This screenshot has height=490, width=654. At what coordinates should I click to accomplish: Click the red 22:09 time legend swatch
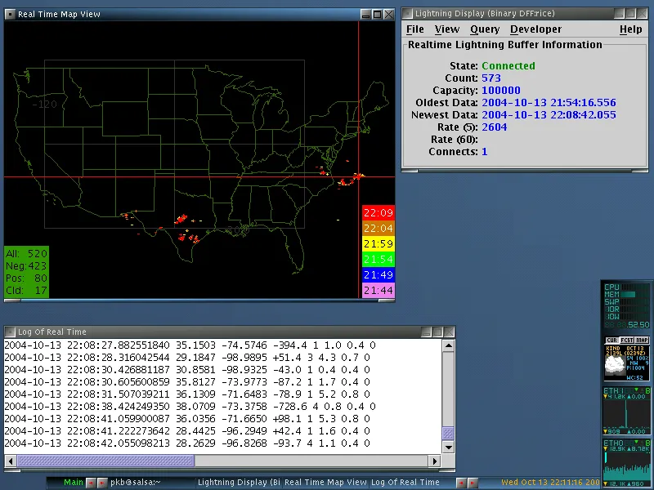[378, 213]
